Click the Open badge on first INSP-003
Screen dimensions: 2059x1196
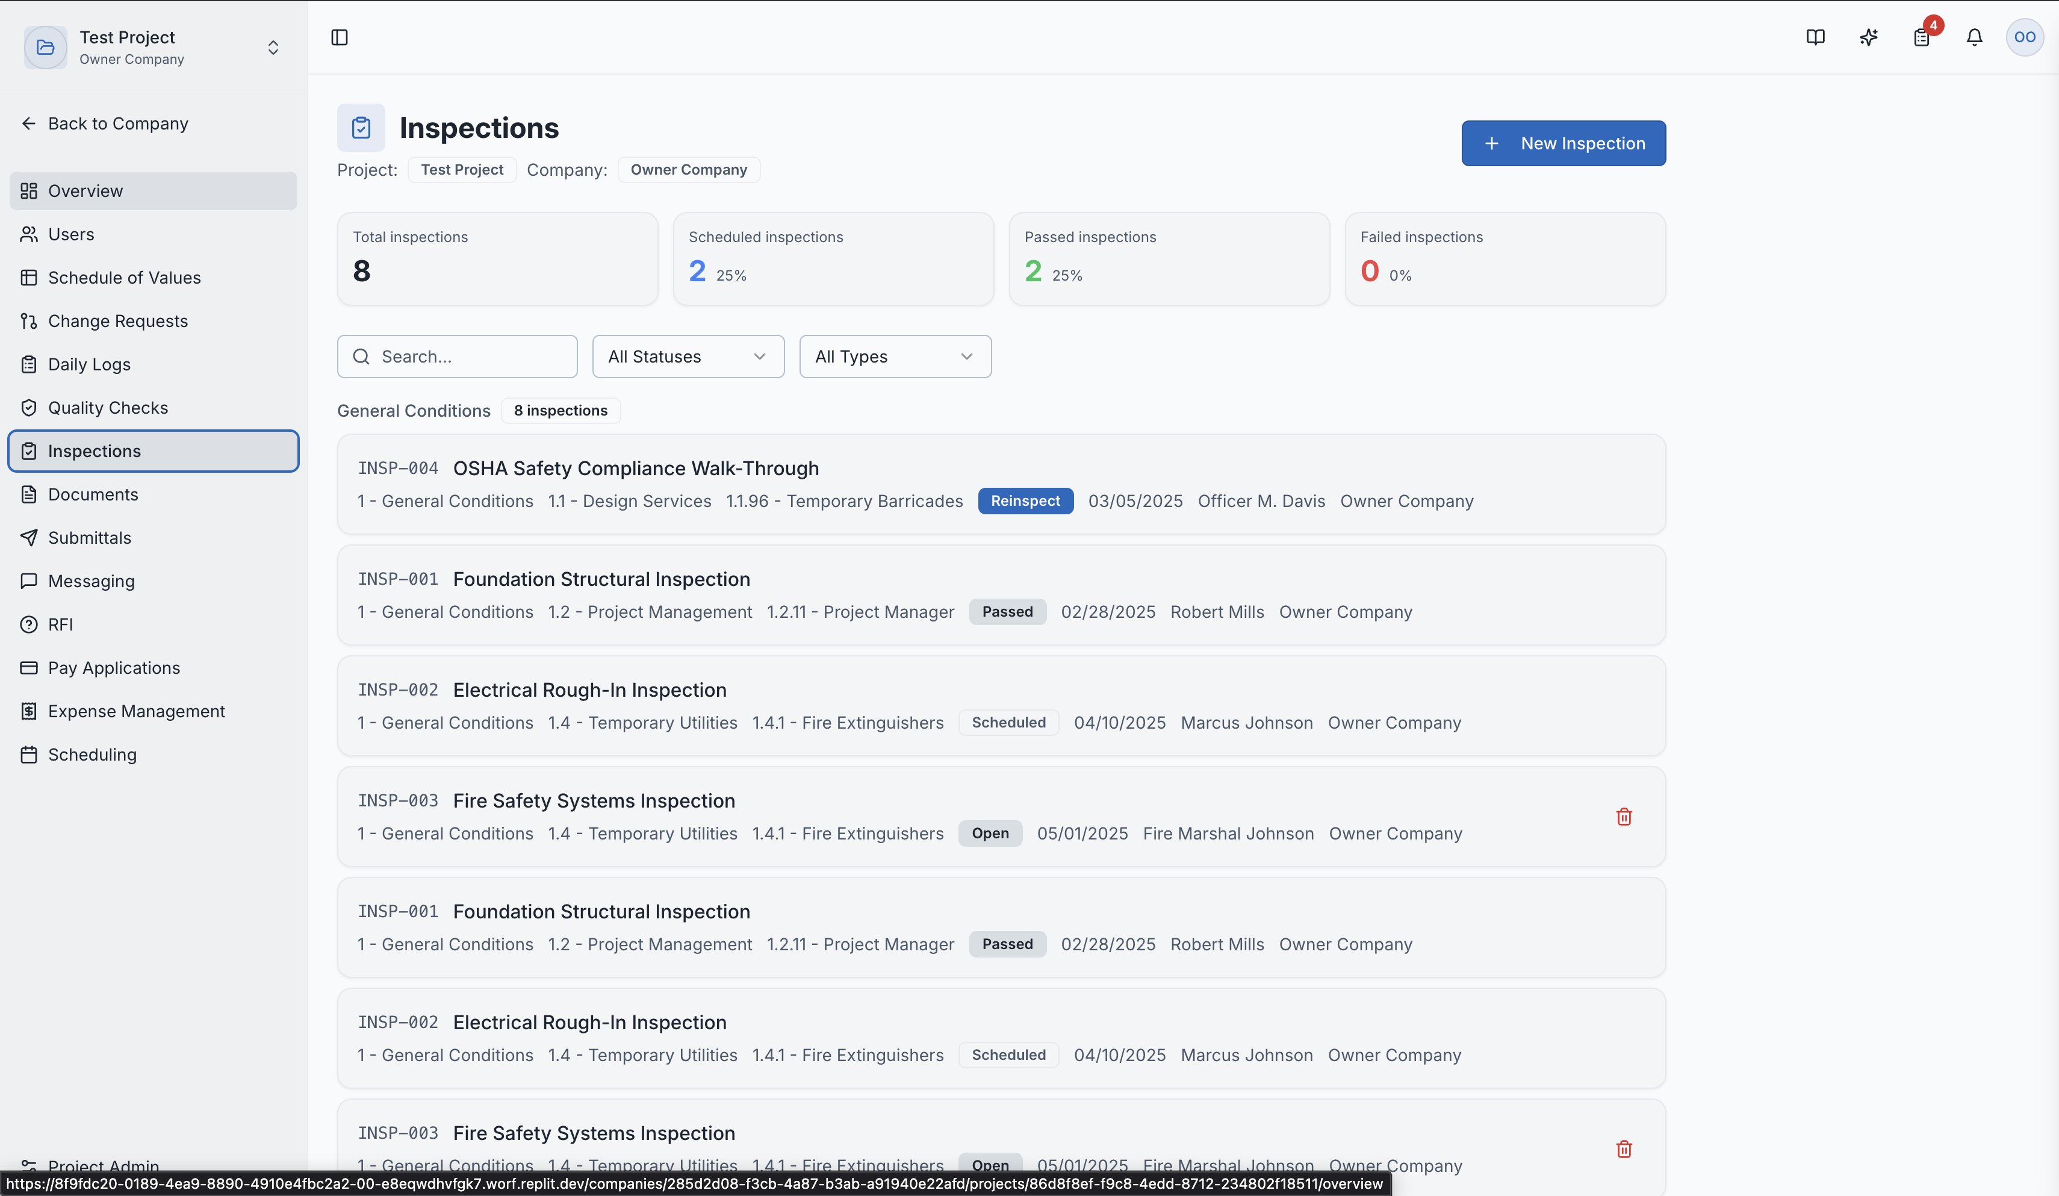[990, 833]
